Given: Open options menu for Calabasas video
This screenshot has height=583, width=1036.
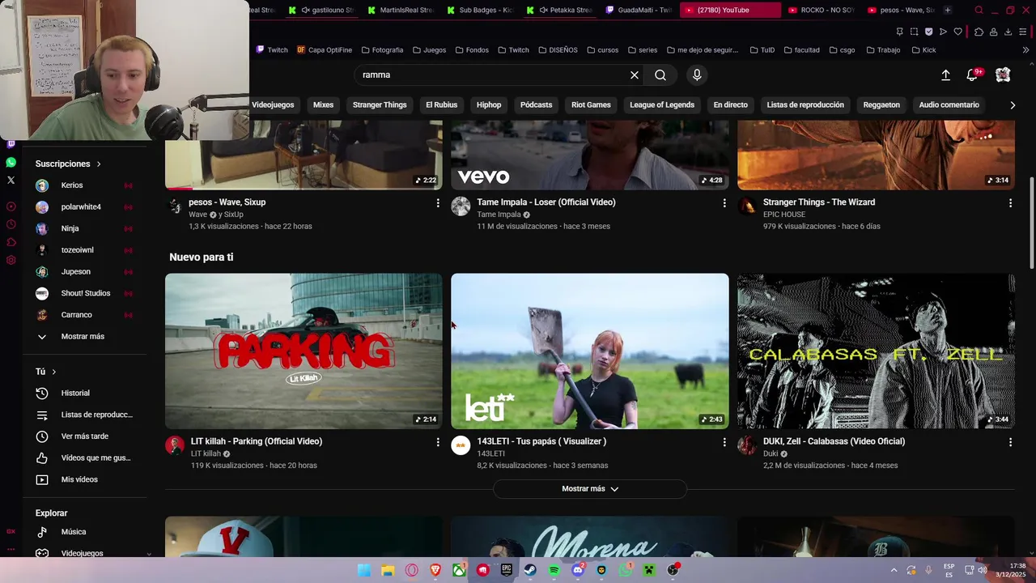Looking at the screenshot, I should point(1010,442).
